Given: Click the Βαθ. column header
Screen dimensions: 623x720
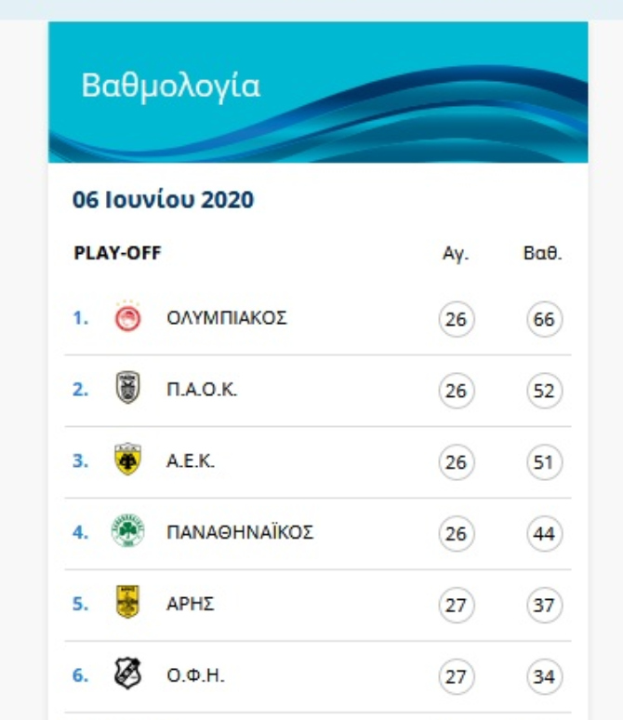Looking at the screenshot, I should pos(543,254).
